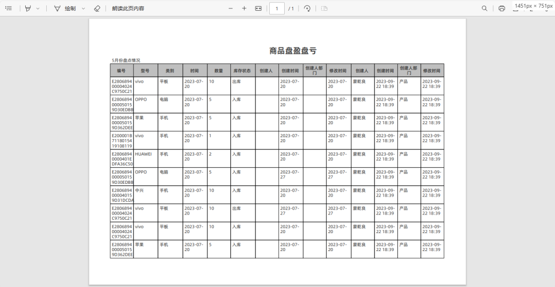Select code cell E200001B 71180154 19108119
The width and height of the screenshot is (555, 287).
122,140
